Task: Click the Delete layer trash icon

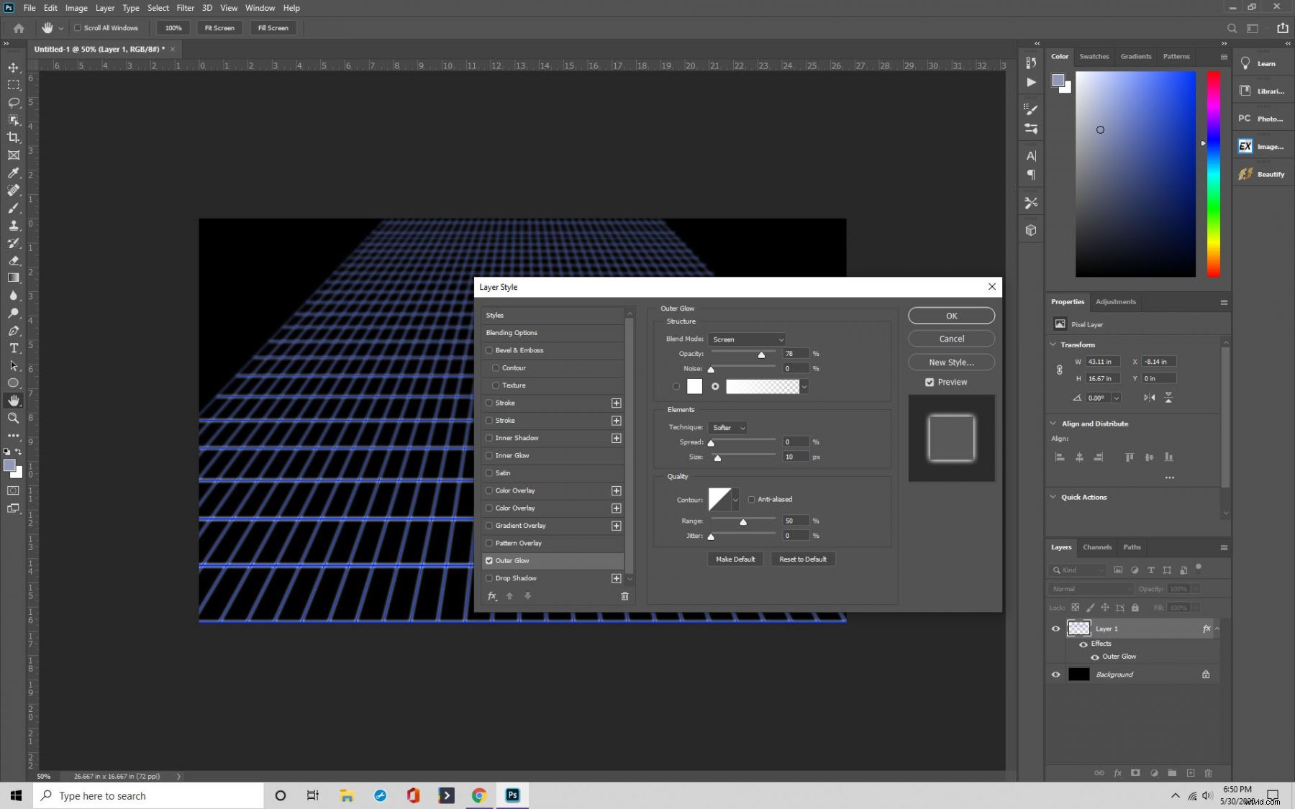Action: click(x=1209, y=773)
